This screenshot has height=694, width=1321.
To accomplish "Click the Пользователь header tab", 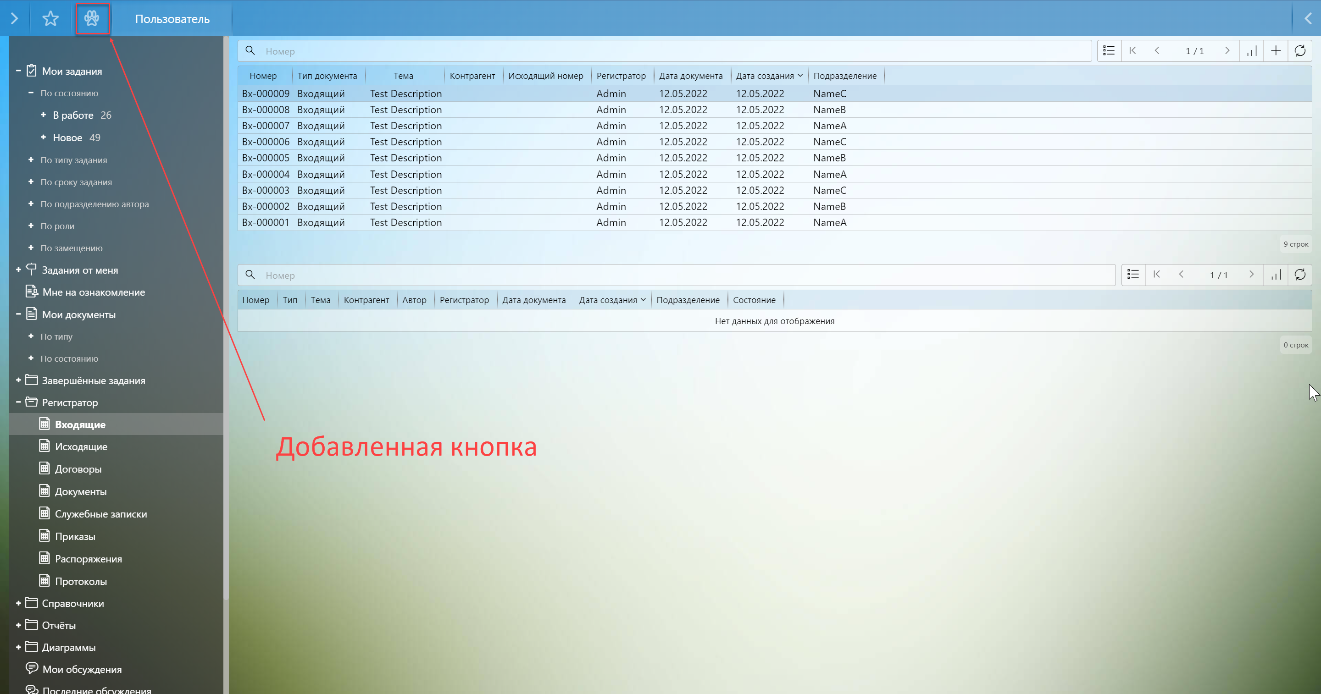I will (172, 19).
